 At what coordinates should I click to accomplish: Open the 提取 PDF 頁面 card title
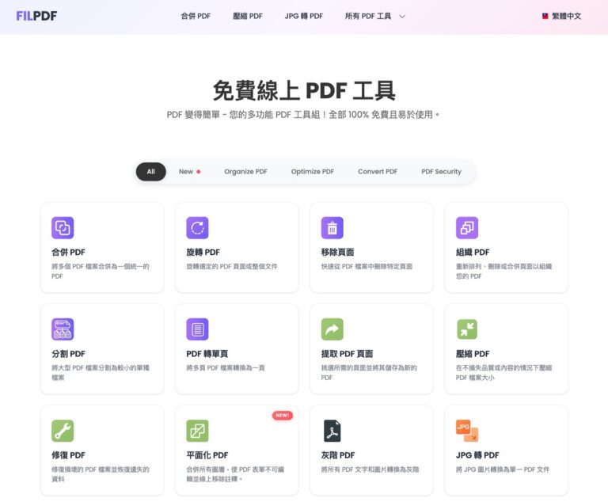pos(347,354)
